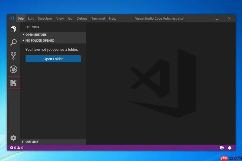The image size is (242, 161).
Task: Open the Selection menu
Action: (45, 18)
